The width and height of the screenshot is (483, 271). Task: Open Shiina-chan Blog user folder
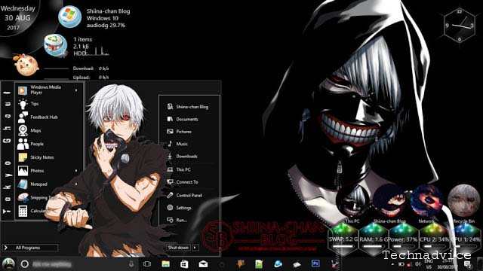pyautogui.click(x=188, y=107)
